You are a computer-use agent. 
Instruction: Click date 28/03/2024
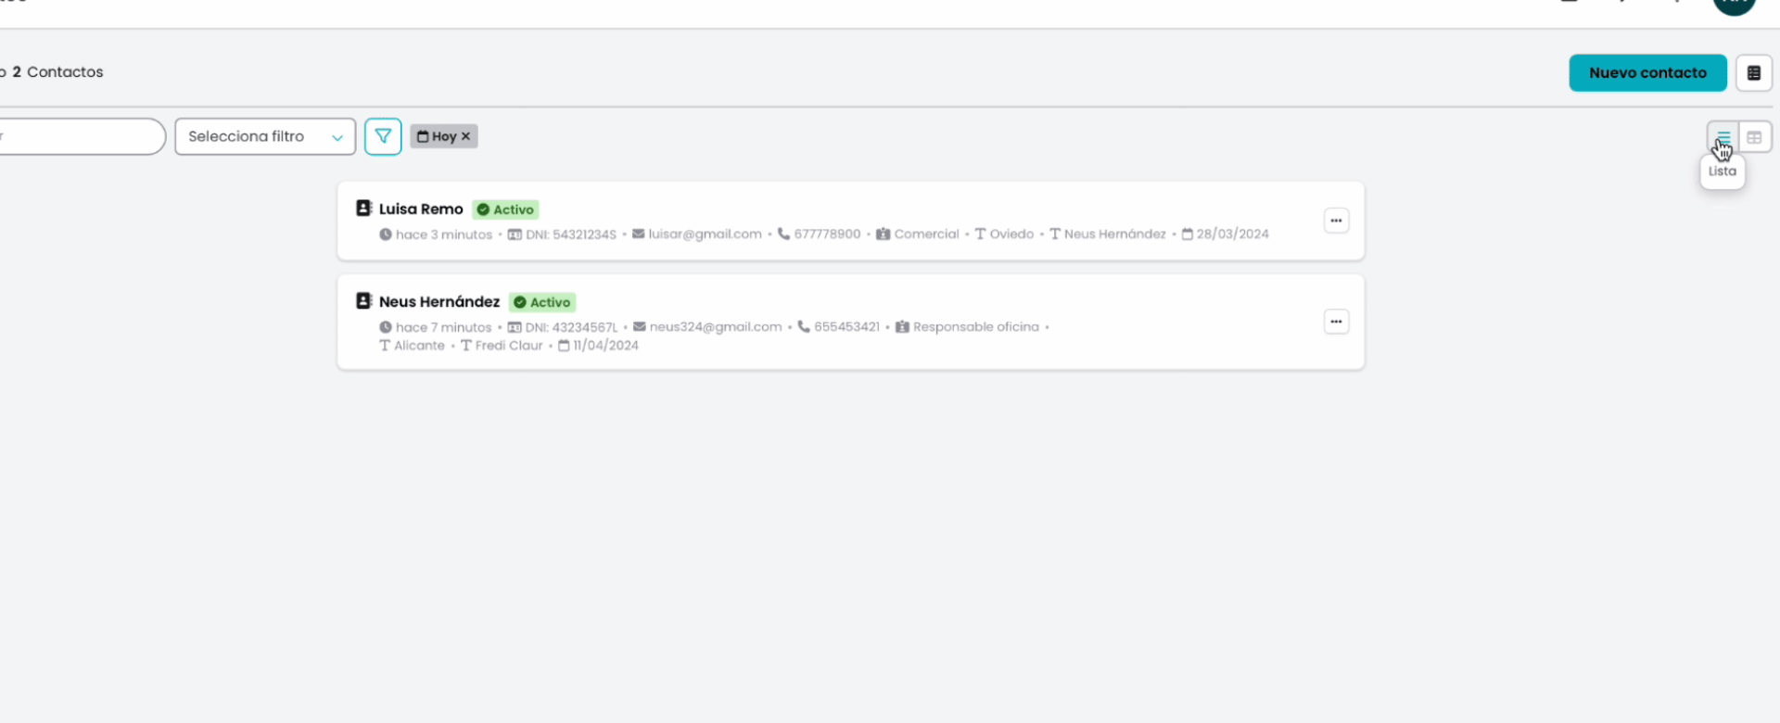pos(1232,235)
